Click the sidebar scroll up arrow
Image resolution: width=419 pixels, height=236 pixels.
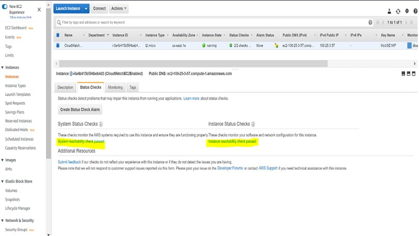(x=48, y=5)
